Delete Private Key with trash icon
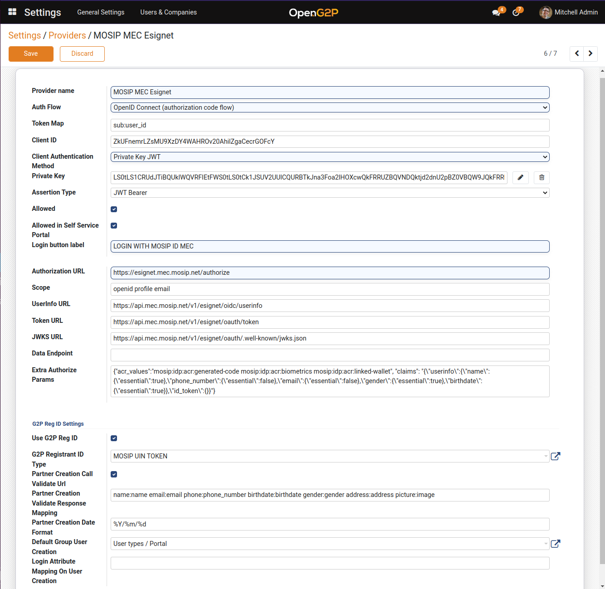 (542, 178)
